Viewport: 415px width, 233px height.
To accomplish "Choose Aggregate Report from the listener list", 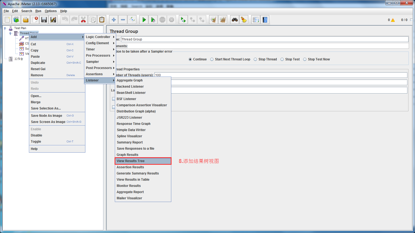I will point(143,192).
